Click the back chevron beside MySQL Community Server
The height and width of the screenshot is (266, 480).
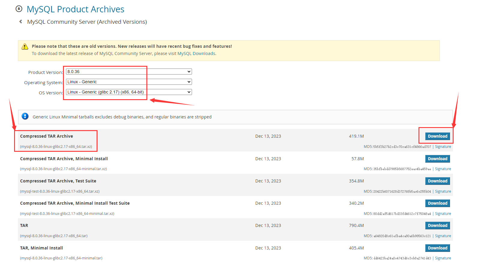(21, 22)
